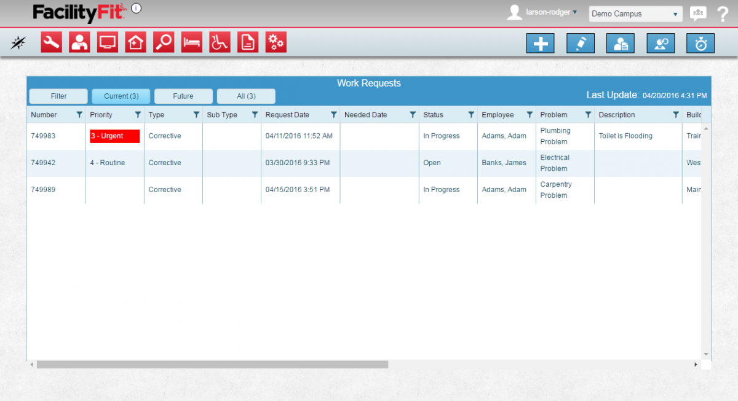Open the Demo Campus dropdown
The height and width of the screenshot is (401, 738).
tap(635, 14)
